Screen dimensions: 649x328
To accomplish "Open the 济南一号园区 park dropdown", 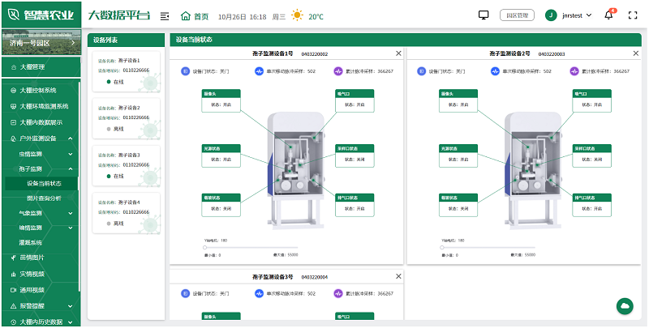I will [41, 43].
